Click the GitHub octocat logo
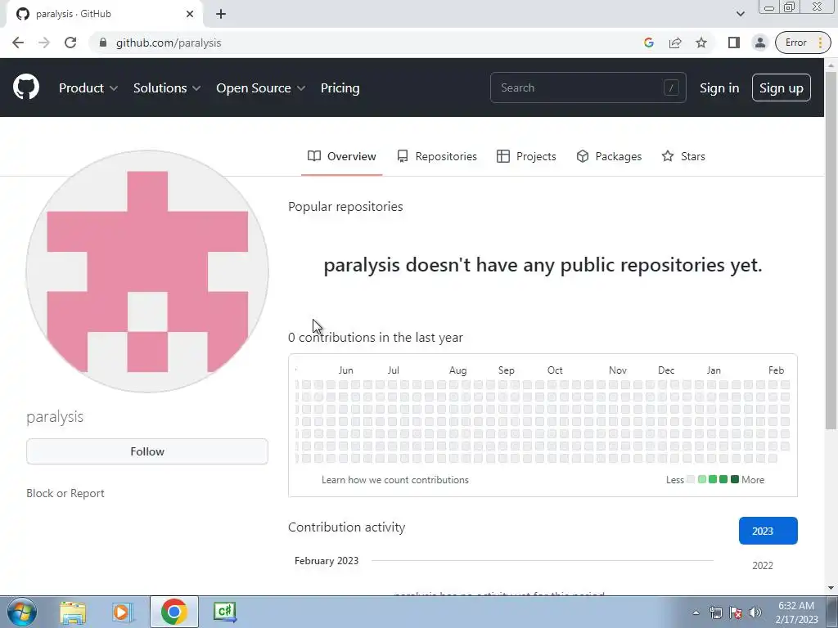 point(25,87)
